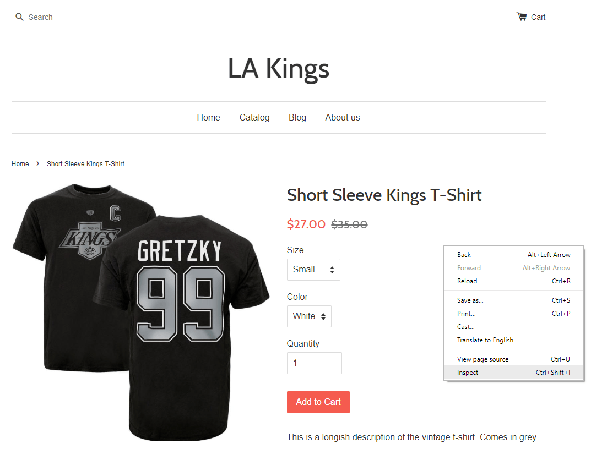Click inside the Quantity input field
Image resolution: width=591 pixels, height=449 pixels.
pos(314,363)
